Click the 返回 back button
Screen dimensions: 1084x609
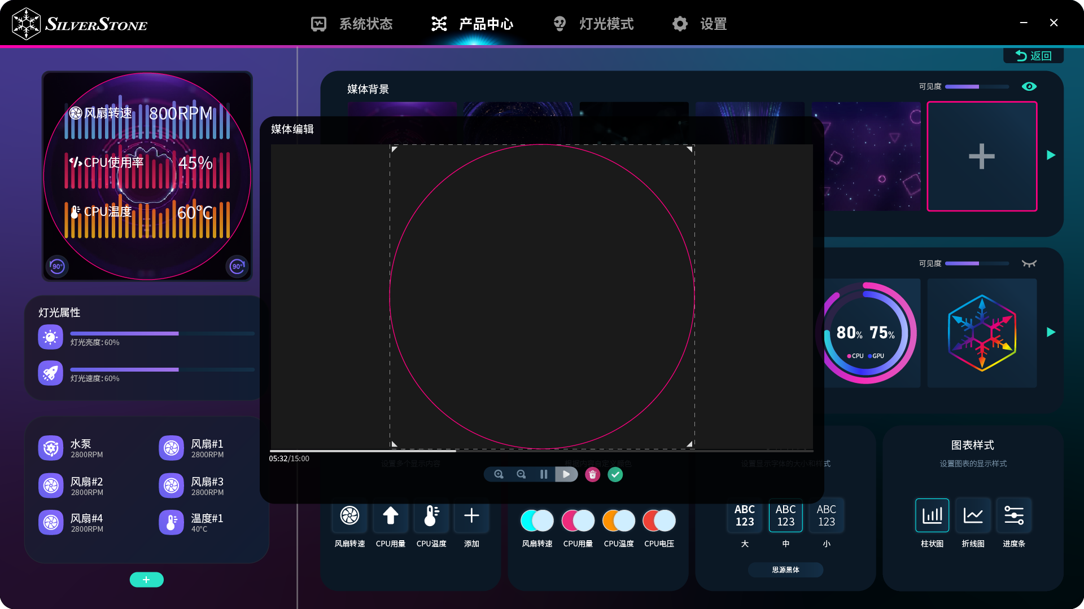point(1033,55)
